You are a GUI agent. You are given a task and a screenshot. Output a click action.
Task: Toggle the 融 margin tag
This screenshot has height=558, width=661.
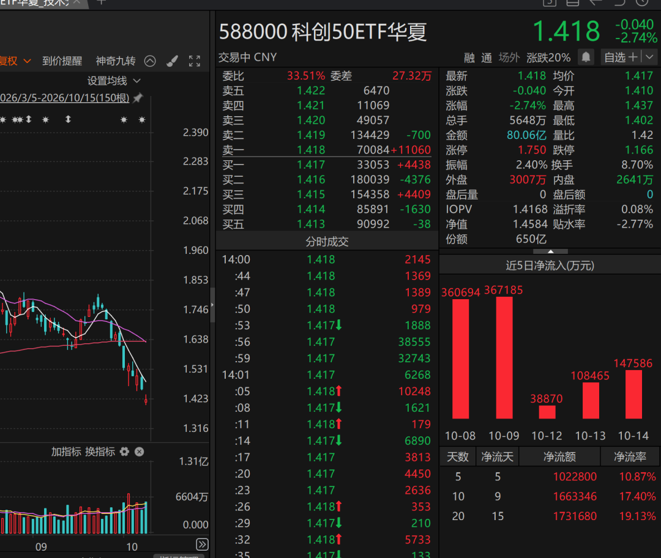pos(469,58)
